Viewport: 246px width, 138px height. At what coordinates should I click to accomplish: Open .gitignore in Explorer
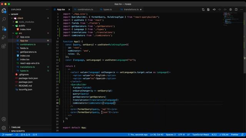click(x=30, y=74)
